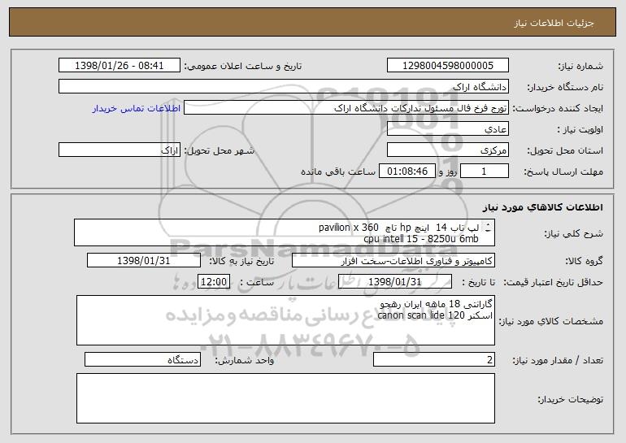626x443 pixels.
Task: Click the public announcement date field 1398/01/26 - 08:41
Action: point(120,66)
